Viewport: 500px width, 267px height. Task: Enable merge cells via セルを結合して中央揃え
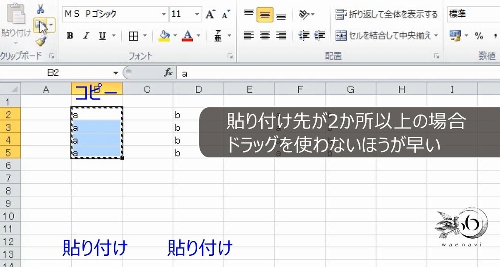pyautogui.click(x=385, y=36)
